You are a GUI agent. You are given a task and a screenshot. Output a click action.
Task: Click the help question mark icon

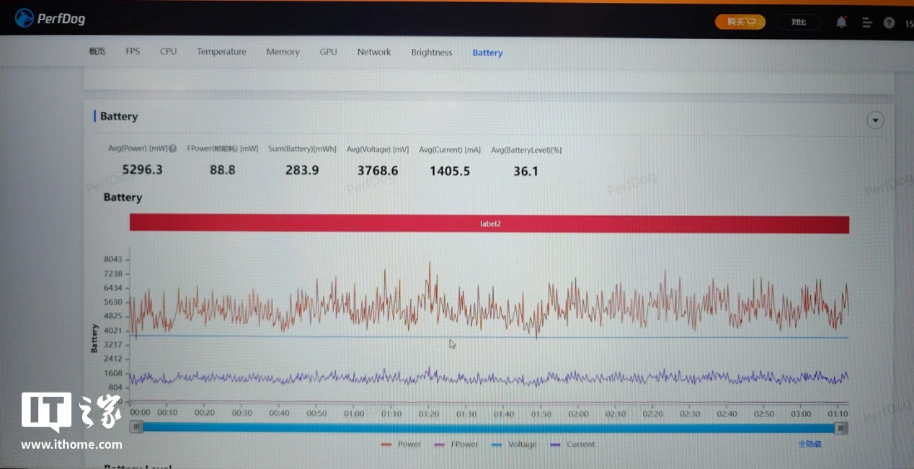pos(889,23)
